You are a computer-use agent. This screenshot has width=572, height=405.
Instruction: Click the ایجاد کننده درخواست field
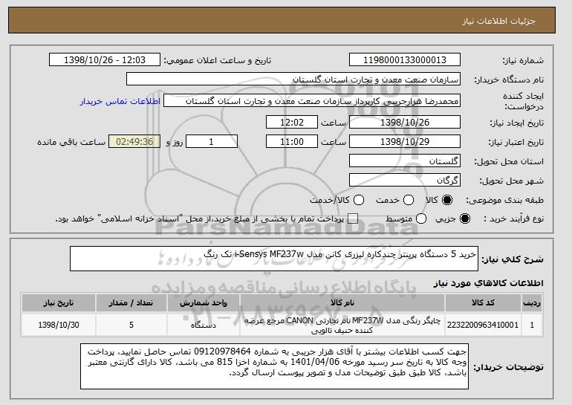coord(312,101)
